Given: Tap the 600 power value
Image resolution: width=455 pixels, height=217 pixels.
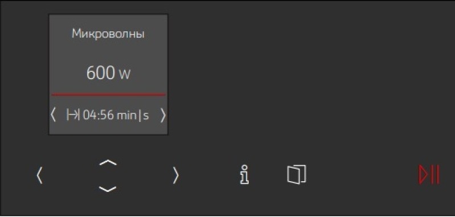Looking at the screenshot, I should pyautogui.click(x=100, y=73).
